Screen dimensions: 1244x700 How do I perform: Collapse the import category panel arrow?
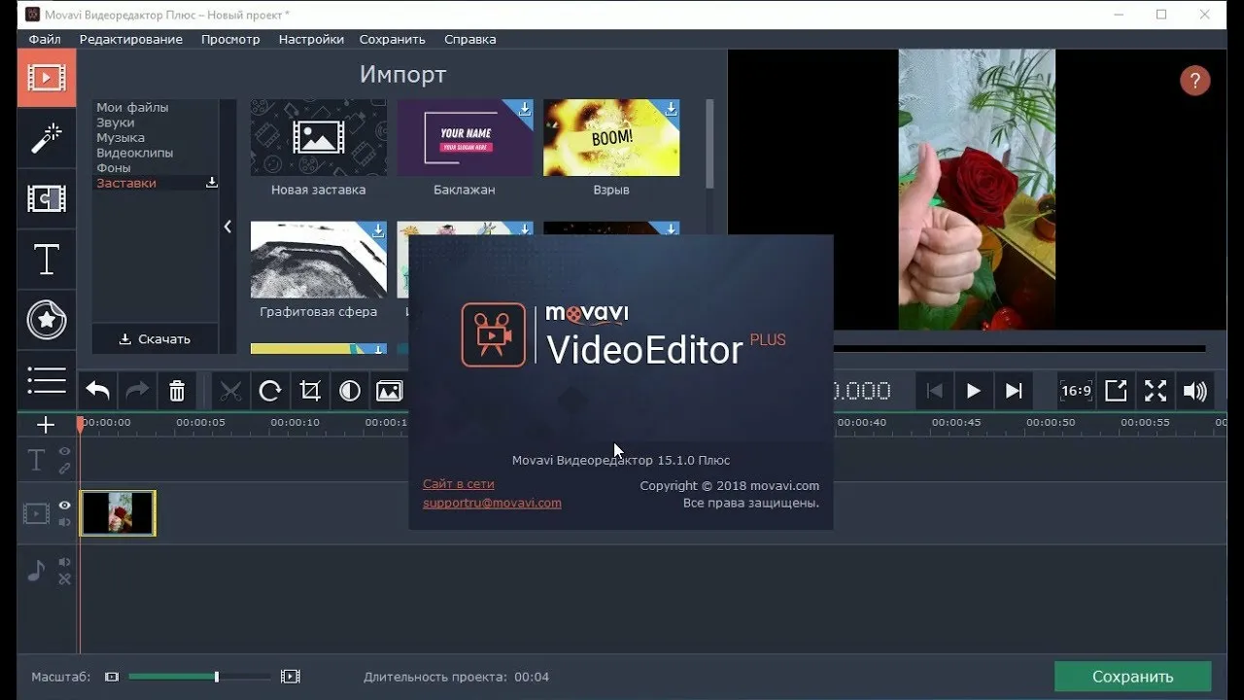pos(227,227)
